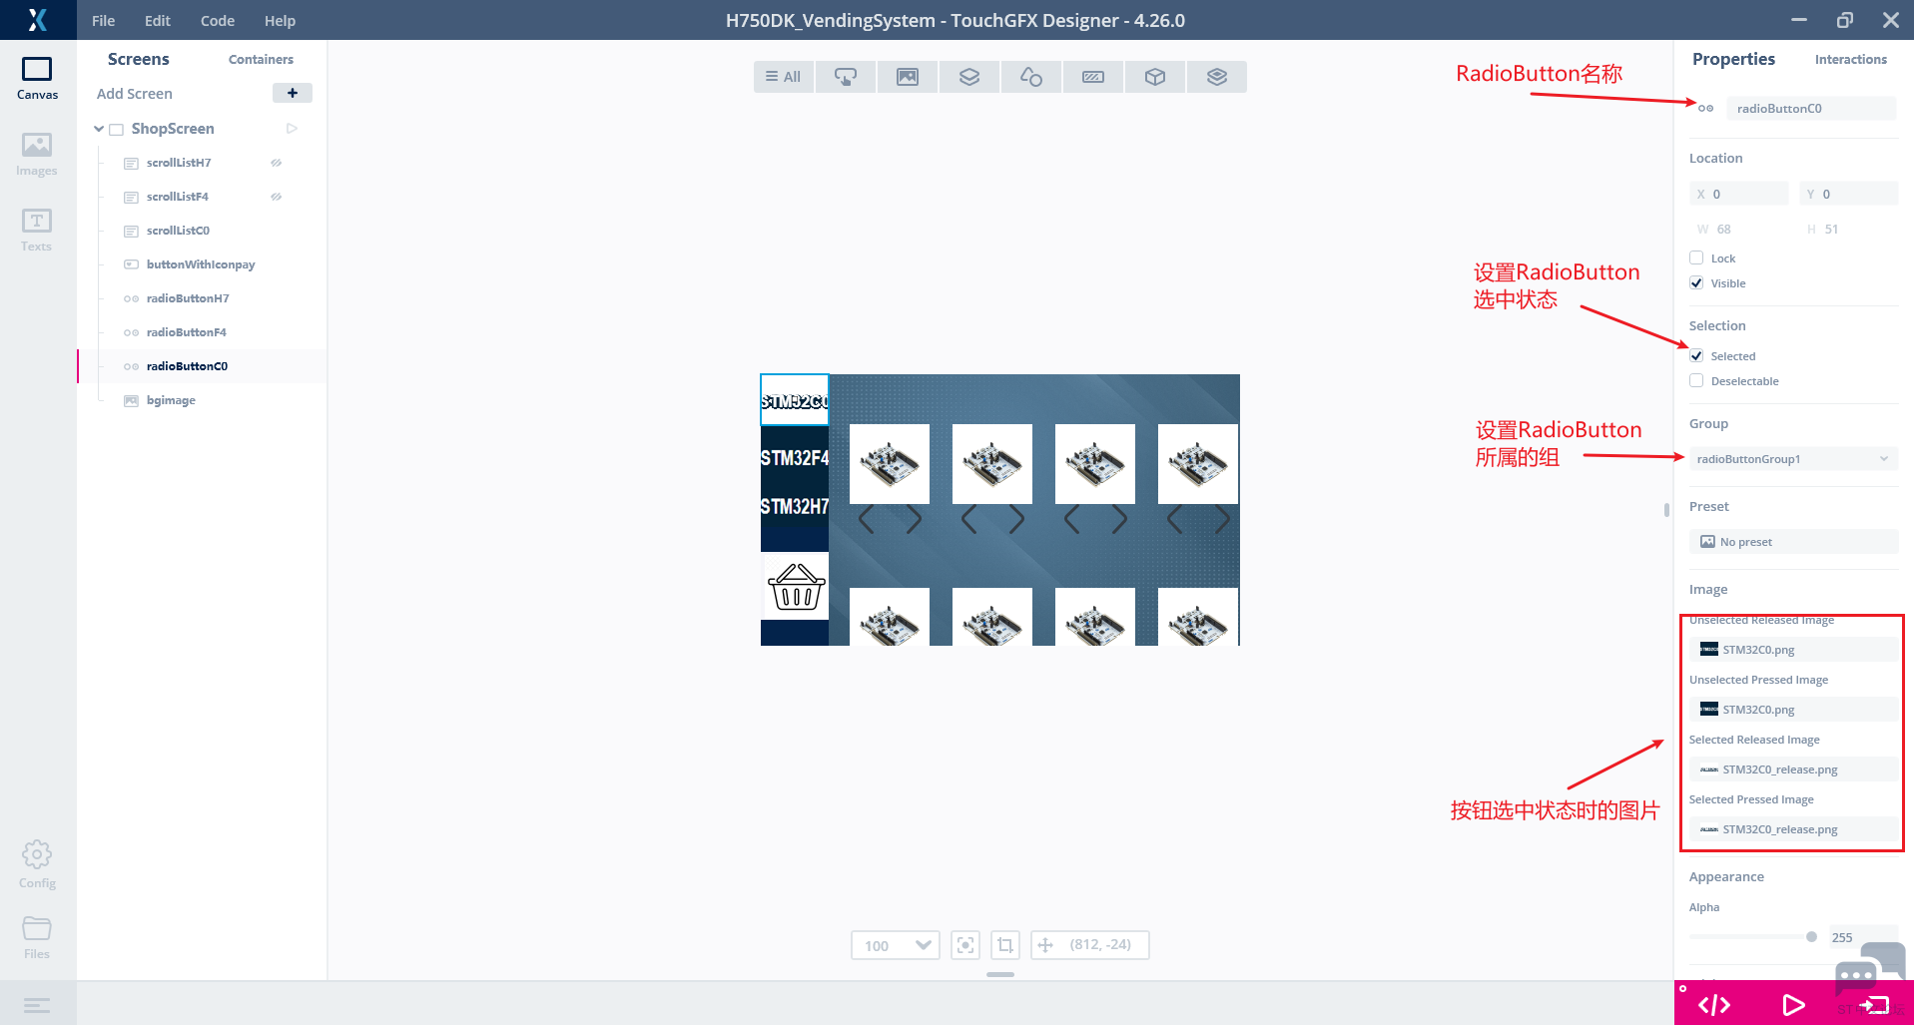
Task: Open the generated code view button
Action: click(x=1713, y=1004)
